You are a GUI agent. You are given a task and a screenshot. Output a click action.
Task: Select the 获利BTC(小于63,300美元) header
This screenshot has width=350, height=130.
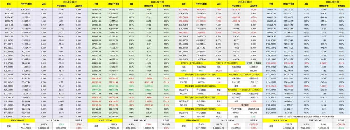tap(192, 63)
